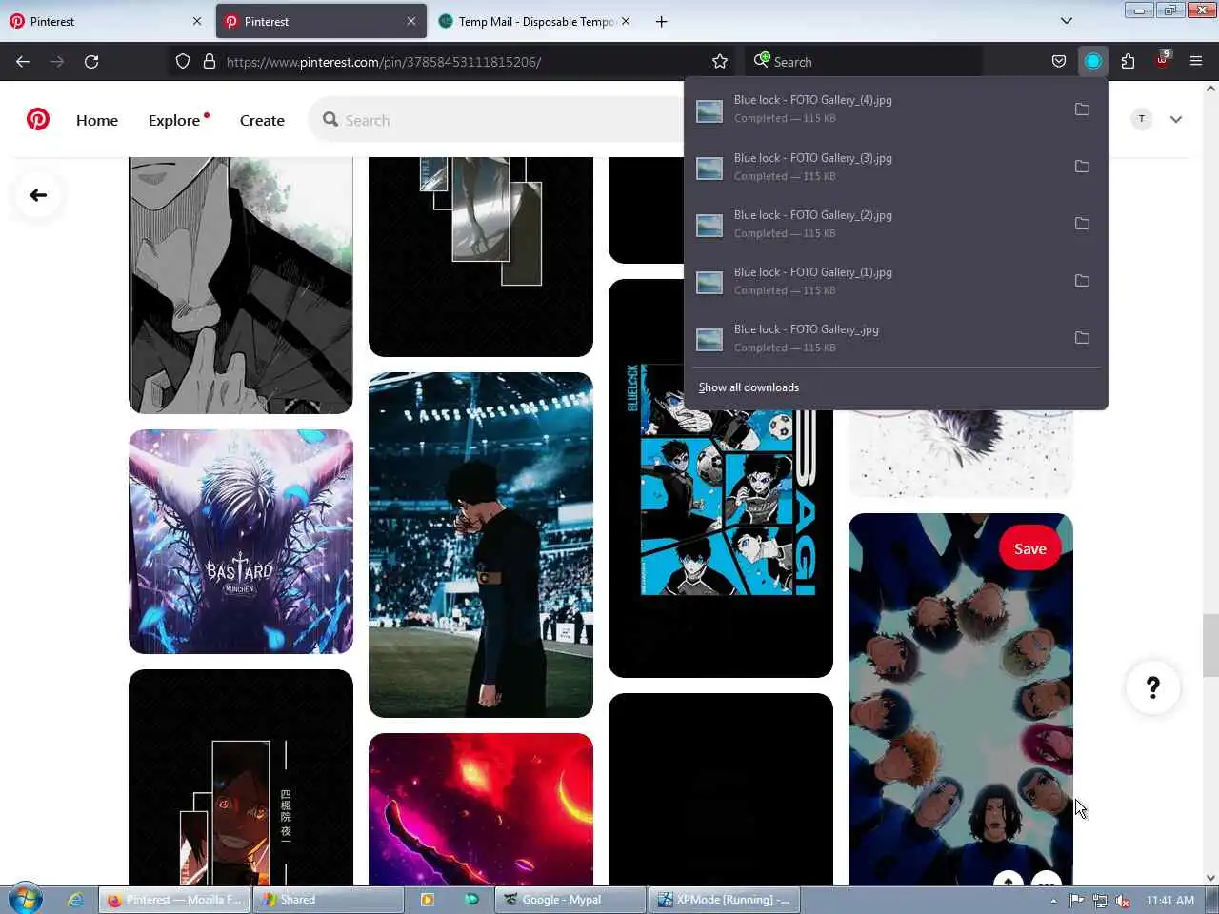Close the active Pinterest tab

coord(411,21)
